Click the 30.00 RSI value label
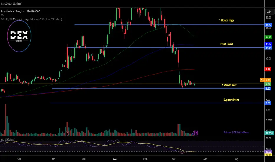This screenshot has width=275, height=162. pos(268,152)
